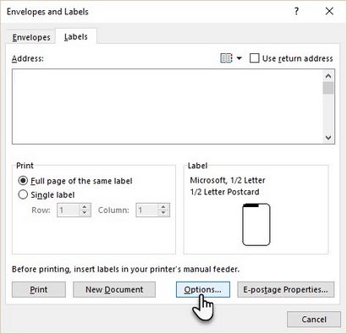The width and height of the screenshot is (347, 334).
Task: Select Full page of the same label
Action: 23,180
